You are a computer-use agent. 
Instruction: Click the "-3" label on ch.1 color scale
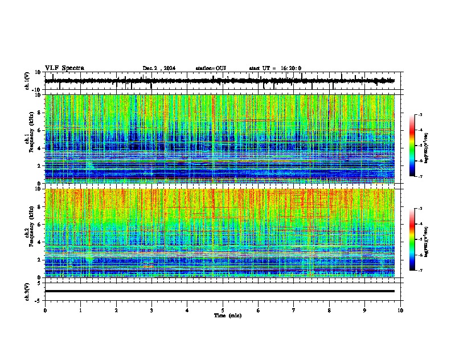pyautogui.click(x=420, y=114)
